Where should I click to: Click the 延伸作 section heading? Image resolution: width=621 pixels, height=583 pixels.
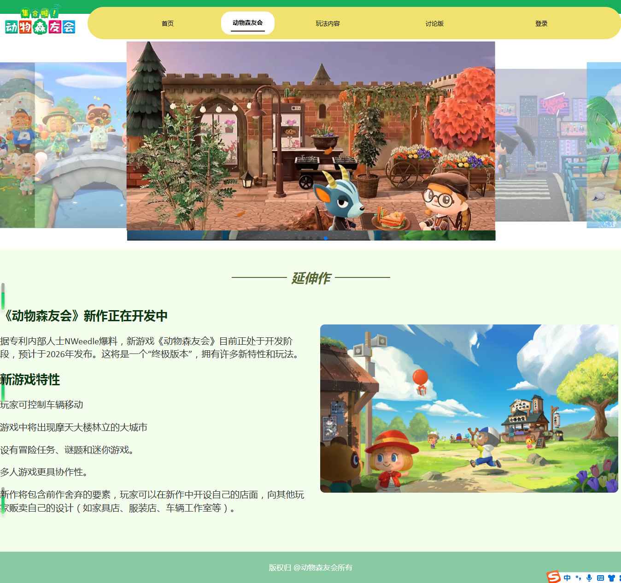click(x=310, y=278)
